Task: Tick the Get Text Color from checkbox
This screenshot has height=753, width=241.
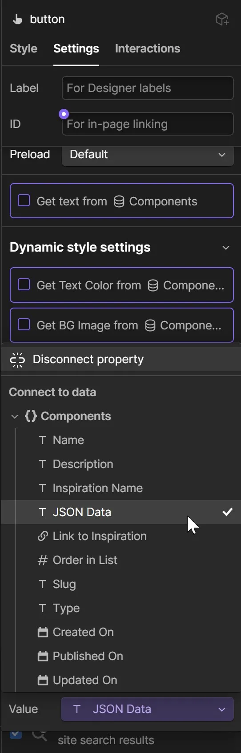Action: [24, 284]
